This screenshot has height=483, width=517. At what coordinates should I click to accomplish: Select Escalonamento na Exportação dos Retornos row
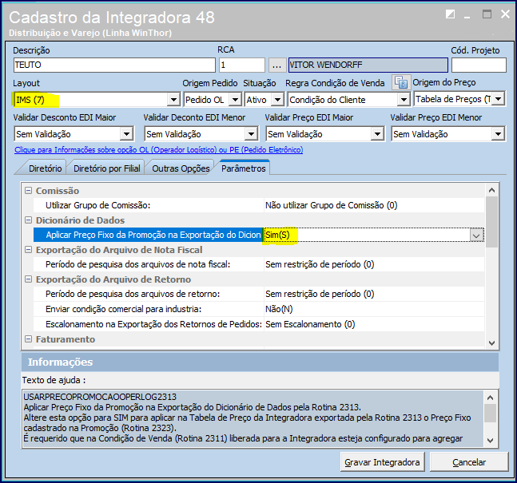tap(259, 324)
